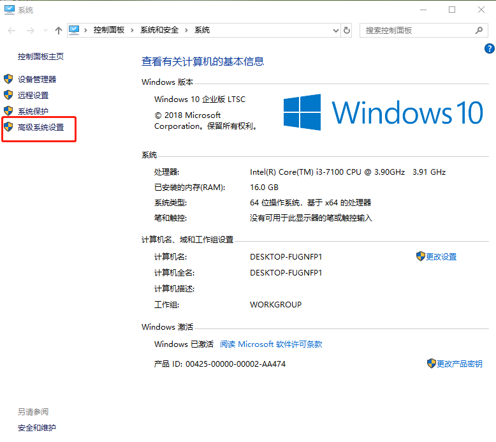496x442 pixels.
Task: Expand chevron after 控制面板 in breadcrumb
Action: 132,31
